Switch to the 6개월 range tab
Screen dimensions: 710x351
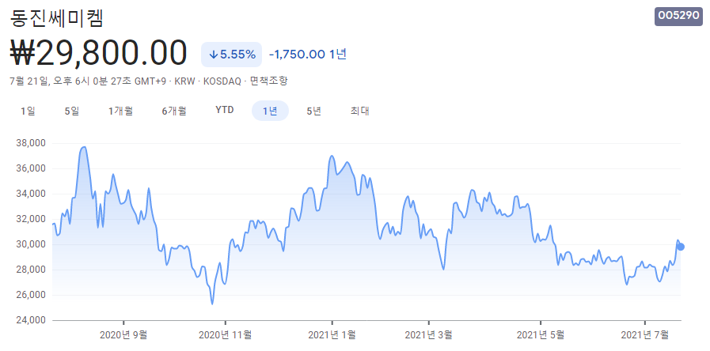coord(174,111)
